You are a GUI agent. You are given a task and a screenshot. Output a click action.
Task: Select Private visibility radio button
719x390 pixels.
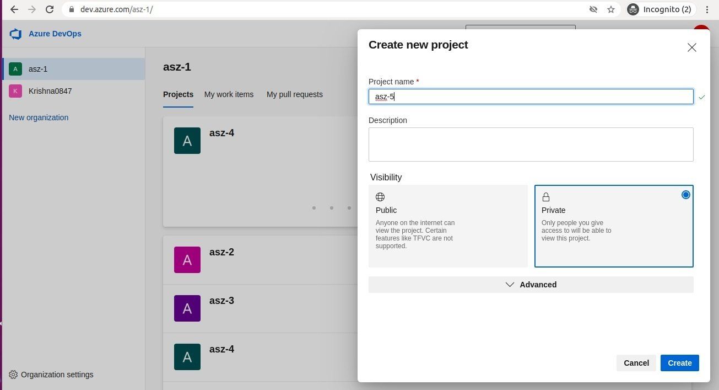tap(685, 195)
